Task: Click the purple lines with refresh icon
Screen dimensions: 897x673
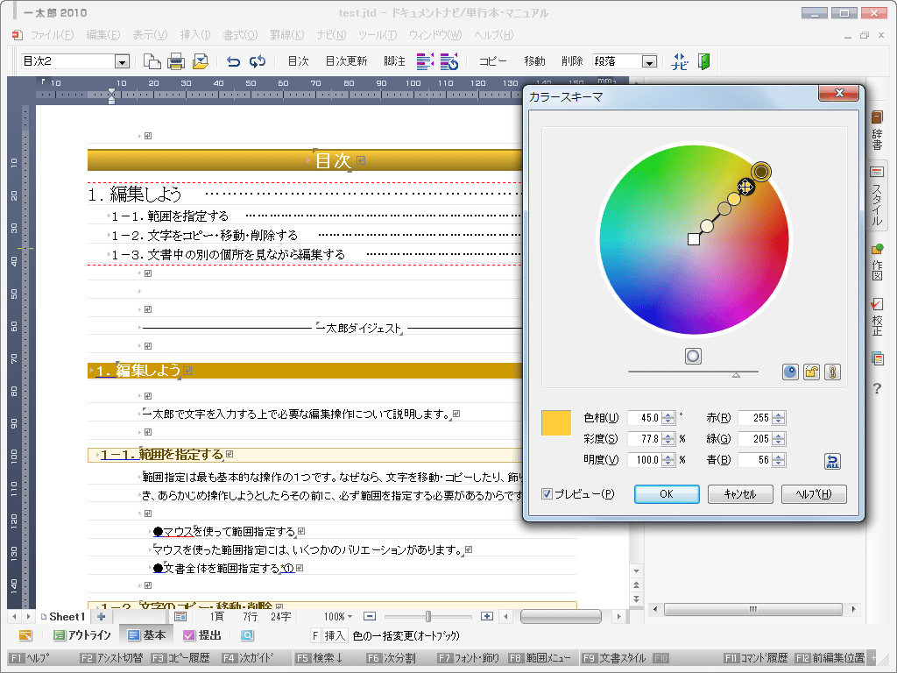Action: [x=449, y=61]
